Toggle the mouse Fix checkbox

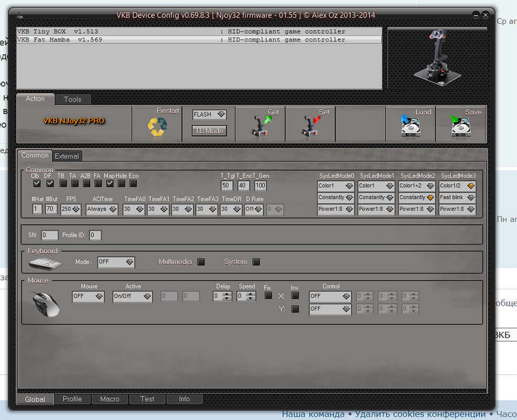[268, 296]
